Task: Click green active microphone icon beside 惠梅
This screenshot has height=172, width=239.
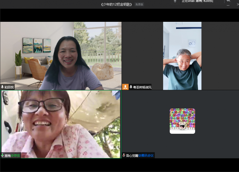Action: [2, 155]
